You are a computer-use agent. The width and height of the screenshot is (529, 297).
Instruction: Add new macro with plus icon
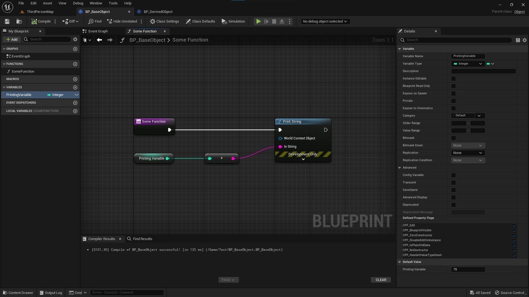click(75, 79)
